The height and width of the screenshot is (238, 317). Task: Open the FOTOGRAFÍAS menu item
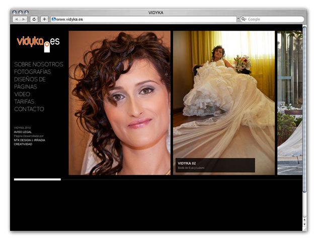pyautogui.click(x=33, y=72)
